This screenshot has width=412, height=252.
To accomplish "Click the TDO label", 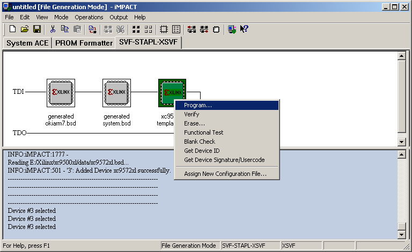I will (x=19, y=133).
